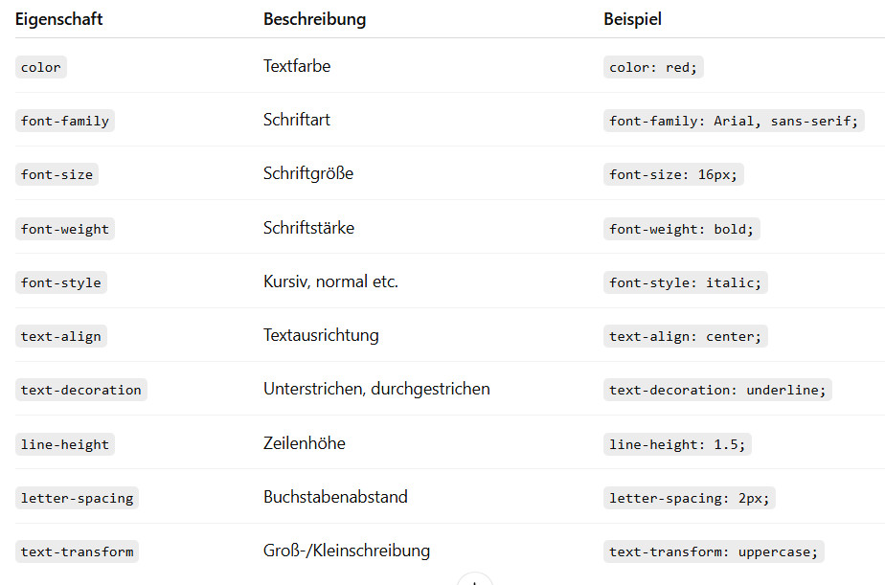Select the 'font-weight' property code

point(65,229)
